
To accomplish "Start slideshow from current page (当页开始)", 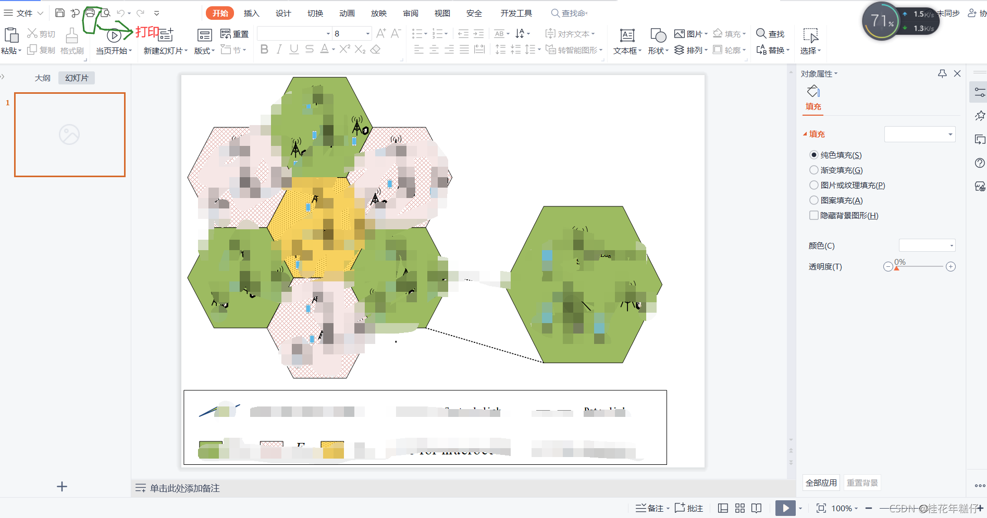I will pos(114,42).
